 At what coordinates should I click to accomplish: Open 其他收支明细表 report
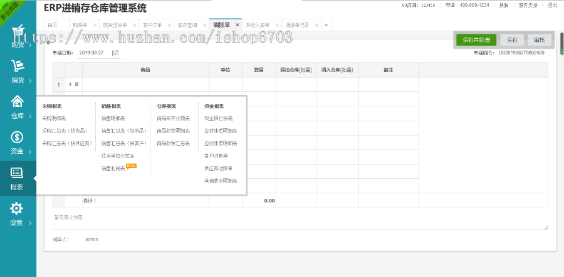221,181
